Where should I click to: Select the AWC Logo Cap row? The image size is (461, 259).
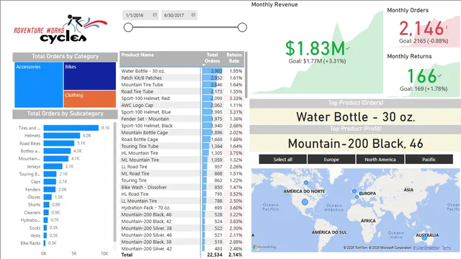pos(182,105)
